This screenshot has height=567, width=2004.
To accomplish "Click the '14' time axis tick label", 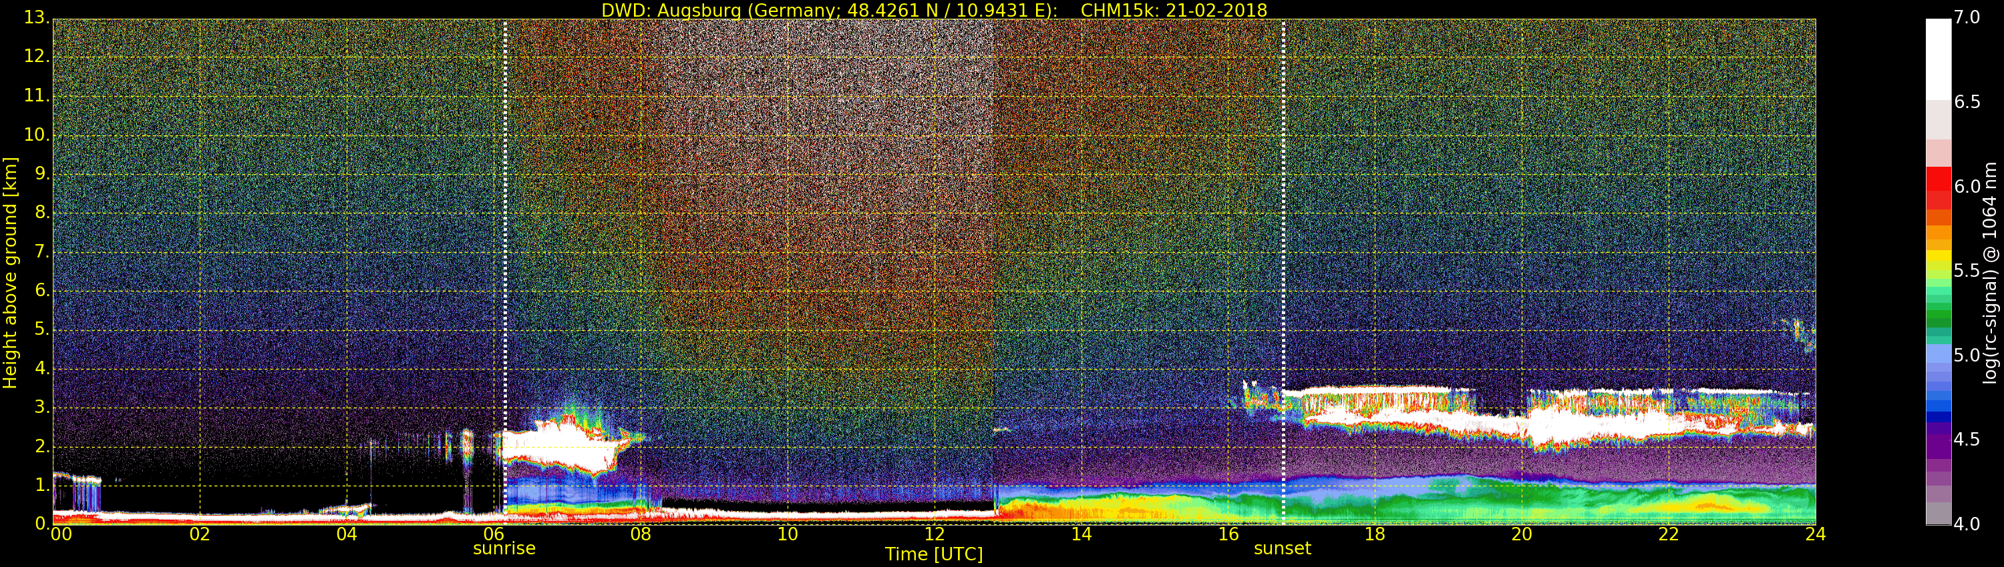I will click(1081, 534).
